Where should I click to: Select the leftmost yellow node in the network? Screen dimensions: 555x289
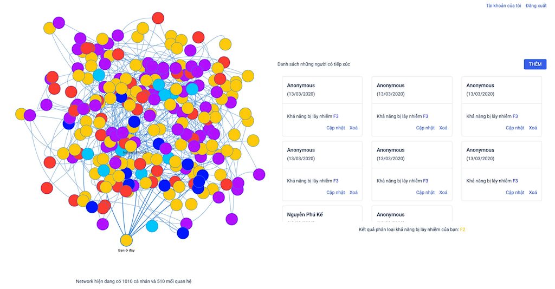(21, 114)
